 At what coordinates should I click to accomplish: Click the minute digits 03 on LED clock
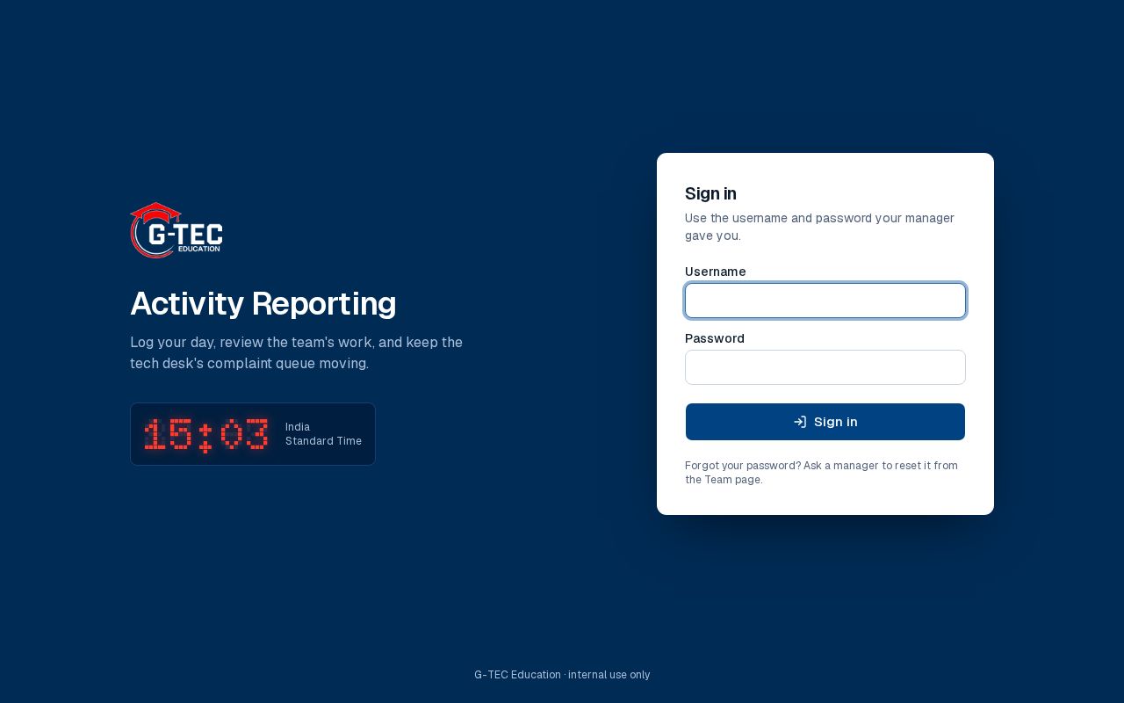244,434
